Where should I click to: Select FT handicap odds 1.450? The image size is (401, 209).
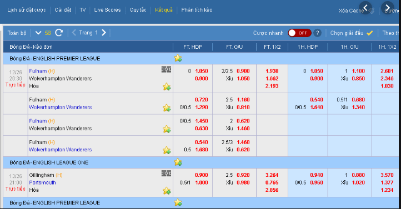click(x=202, y=121)
